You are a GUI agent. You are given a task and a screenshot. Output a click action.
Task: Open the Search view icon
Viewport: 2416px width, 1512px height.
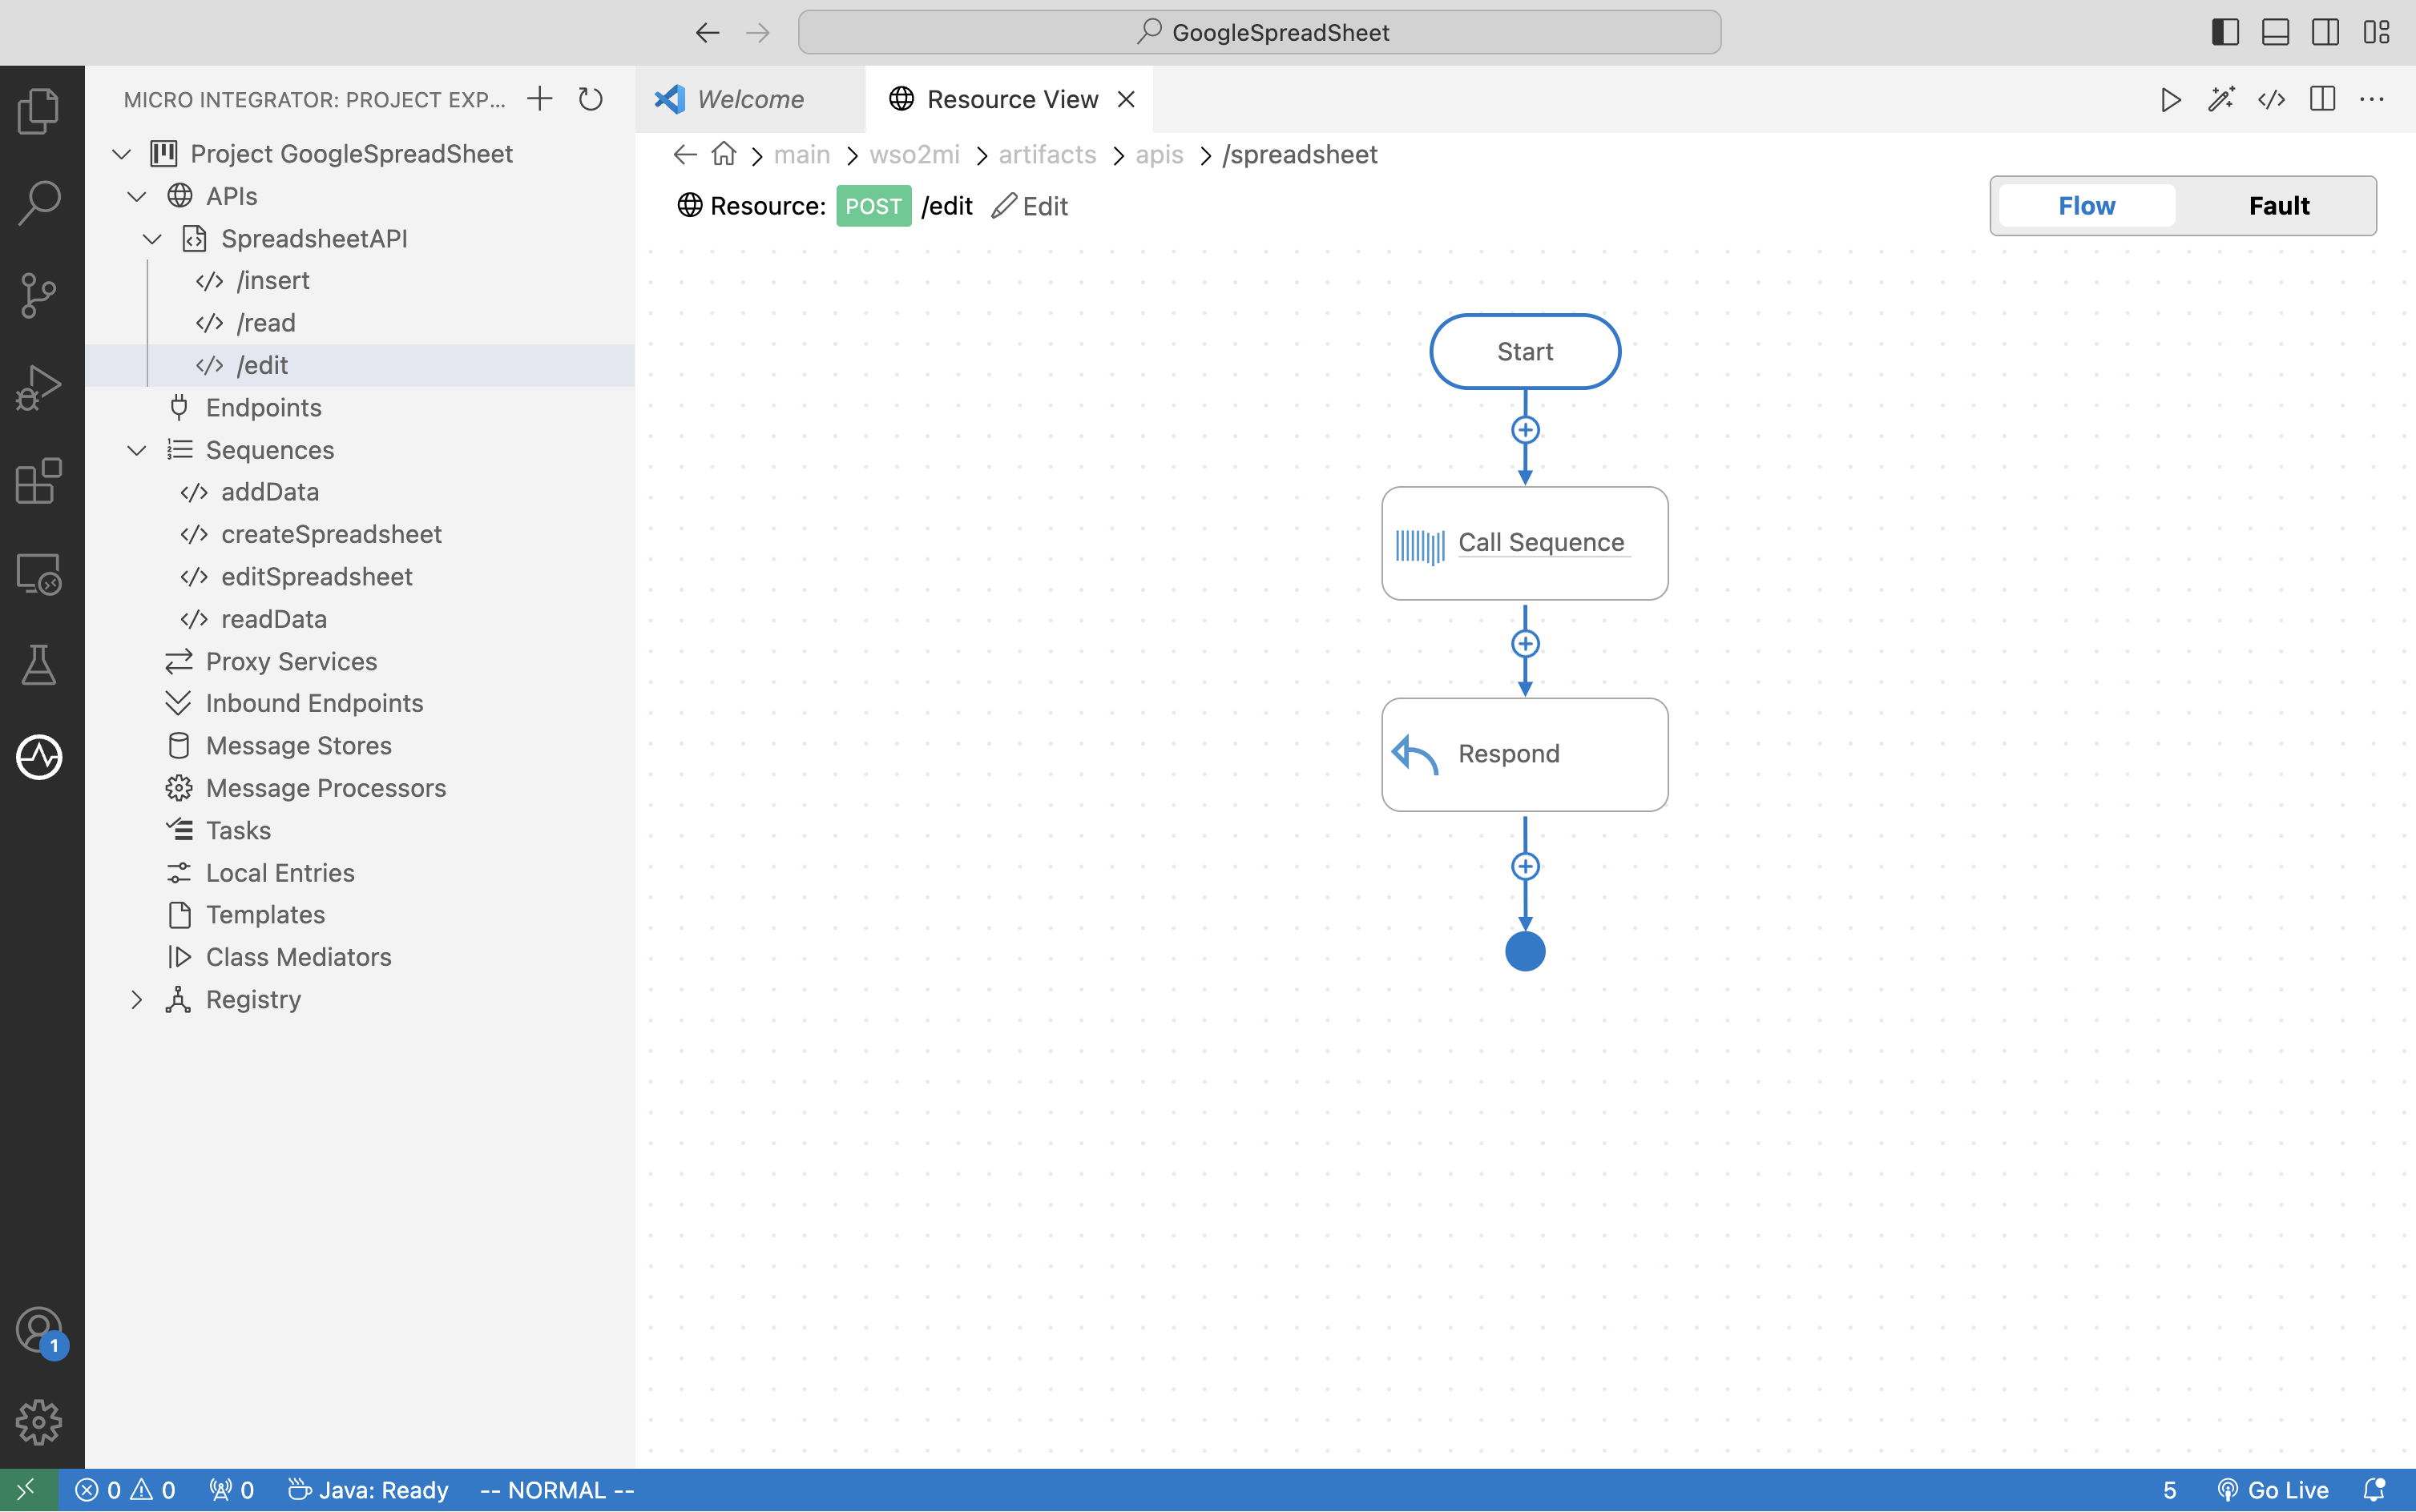click(39, 203)
